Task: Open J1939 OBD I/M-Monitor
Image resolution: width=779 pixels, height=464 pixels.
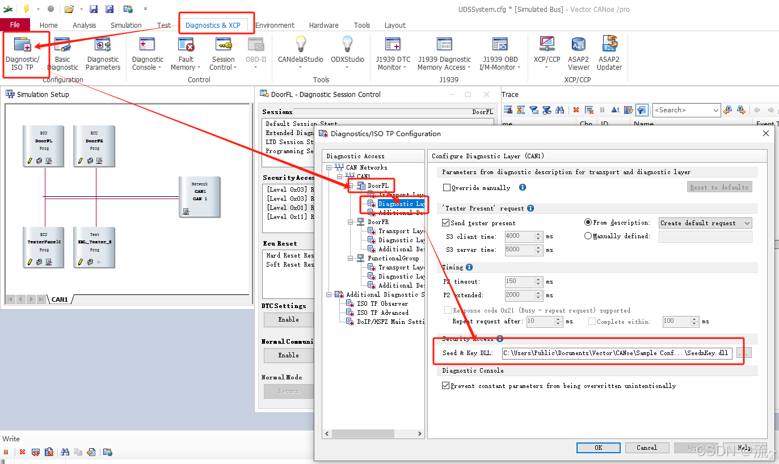Action: click(x=499, y=54)
